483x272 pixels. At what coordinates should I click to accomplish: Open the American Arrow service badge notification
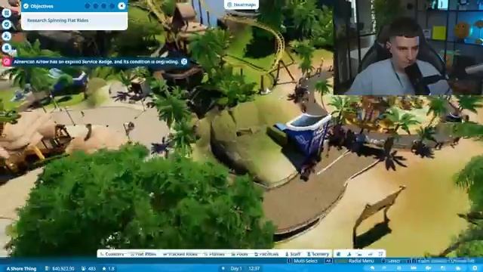coord(96,62)
